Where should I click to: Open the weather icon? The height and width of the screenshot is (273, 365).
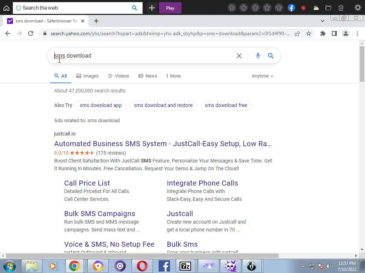point(316,8)
